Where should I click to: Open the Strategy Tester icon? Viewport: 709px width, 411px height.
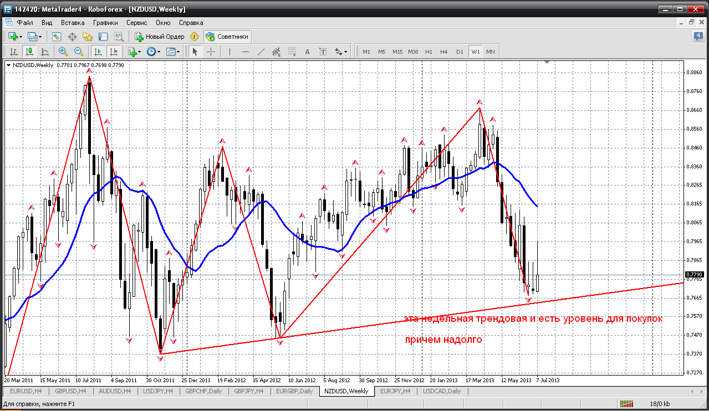(119, 37)
